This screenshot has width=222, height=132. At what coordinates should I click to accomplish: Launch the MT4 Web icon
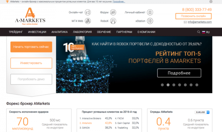88,21
